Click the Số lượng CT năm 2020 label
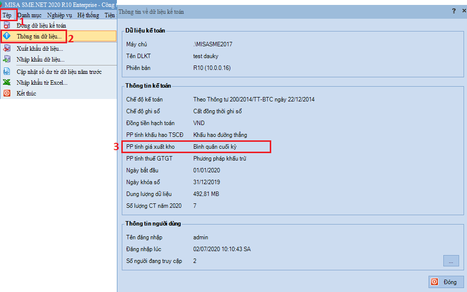Viewport: 467px width, 292px height. pos(154,206)
